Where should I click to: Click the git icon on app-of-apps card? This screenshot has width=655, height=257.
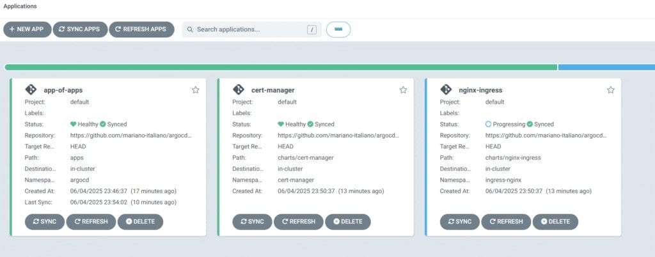(x=31, y=90)
